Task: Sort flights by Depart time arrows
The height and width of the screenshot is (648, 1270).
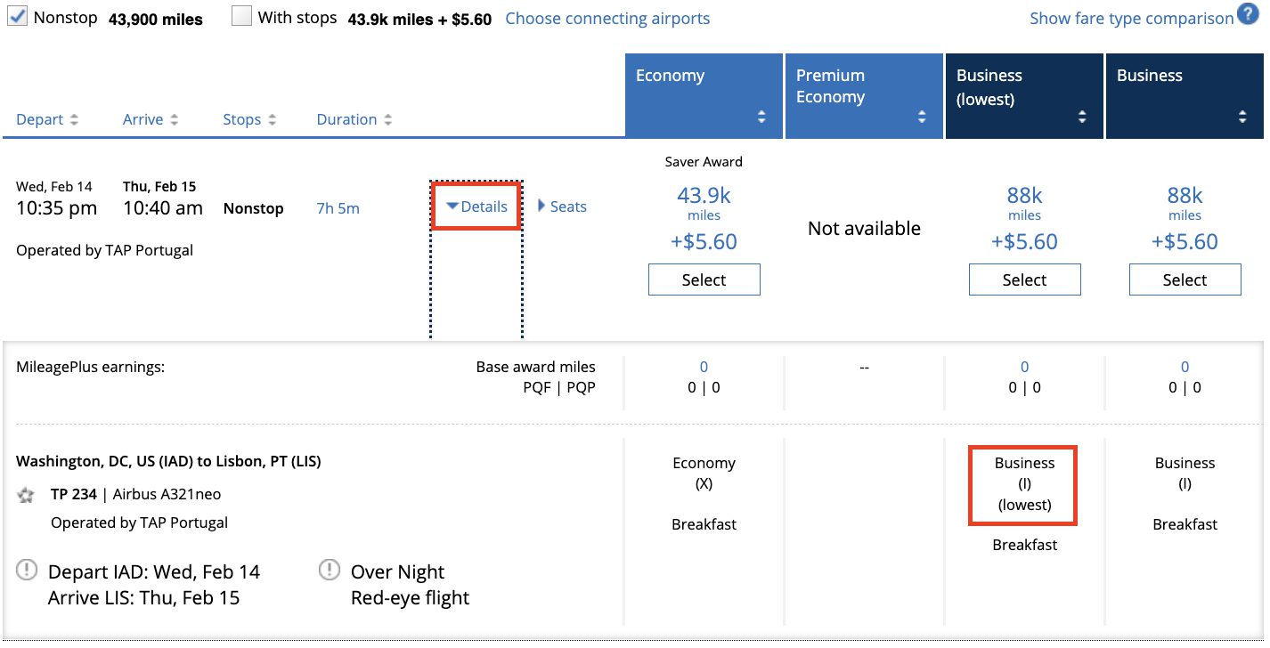Action: (x=74, y=120)
